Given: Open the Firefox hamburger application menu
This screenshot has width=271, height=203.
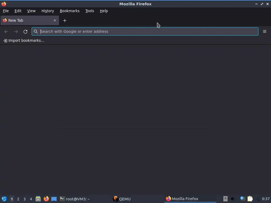Looking at the screenshot, I should (x=265, y=31).
